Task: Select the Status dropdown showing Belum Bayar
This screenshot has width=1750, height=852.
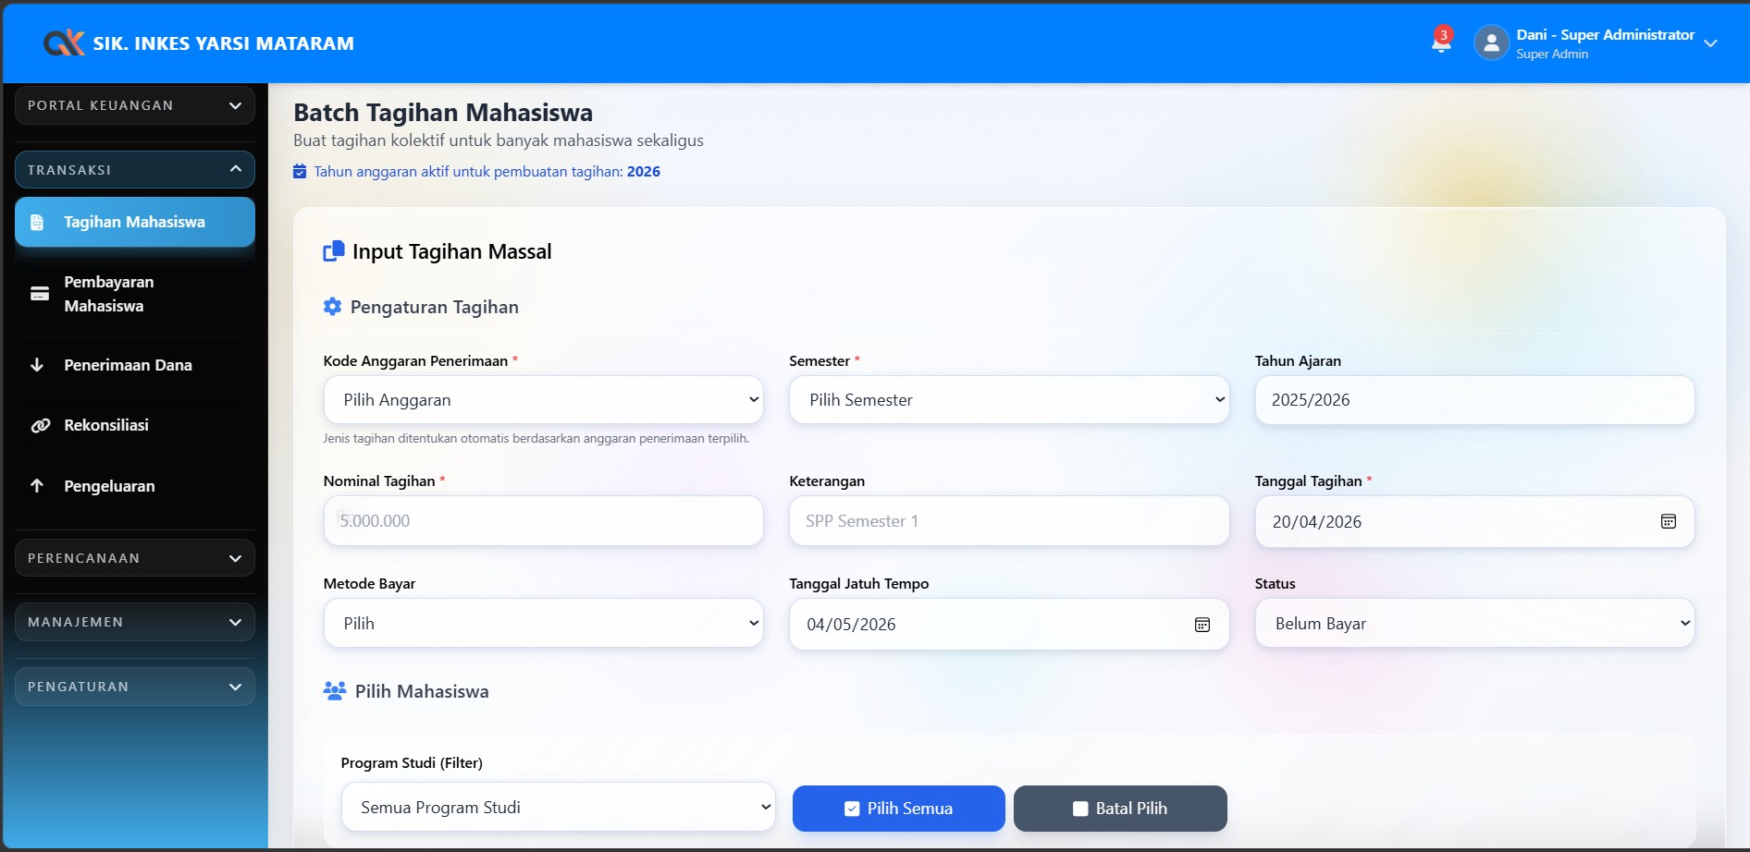Action: (x=1473, y=624)
